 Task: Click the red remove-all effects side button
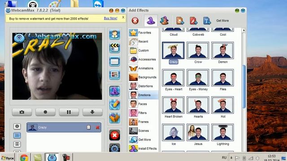click(115, 135)
